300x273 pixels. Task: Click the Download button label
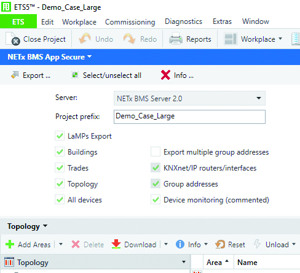(140, 244)
